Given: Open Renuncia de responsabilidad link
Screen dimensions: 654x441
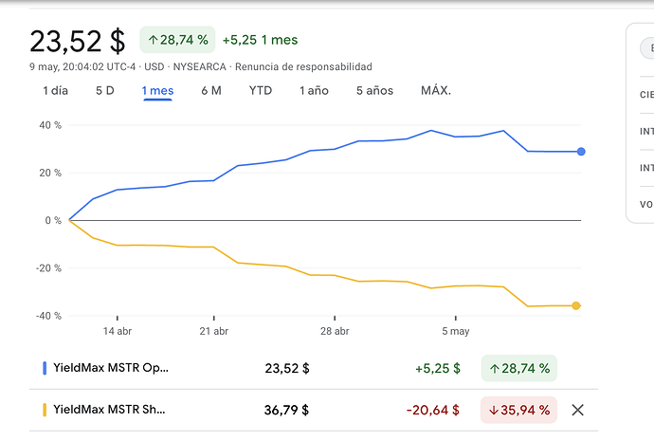Looking at the screenshot, I should (x=303, y=66).
